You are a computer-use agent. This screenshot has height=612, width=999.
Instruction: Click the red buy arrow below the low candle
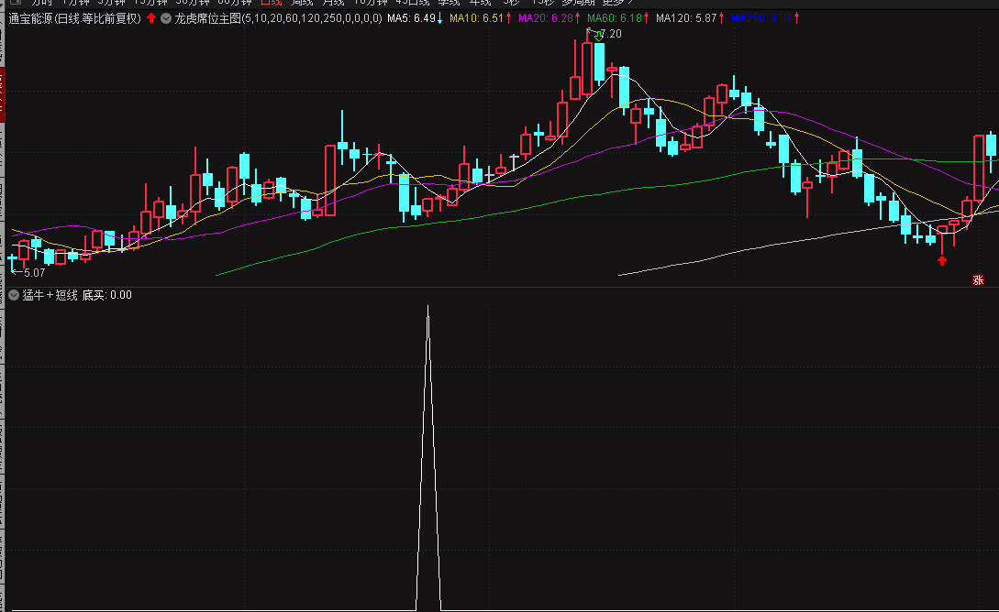(941, 260)
